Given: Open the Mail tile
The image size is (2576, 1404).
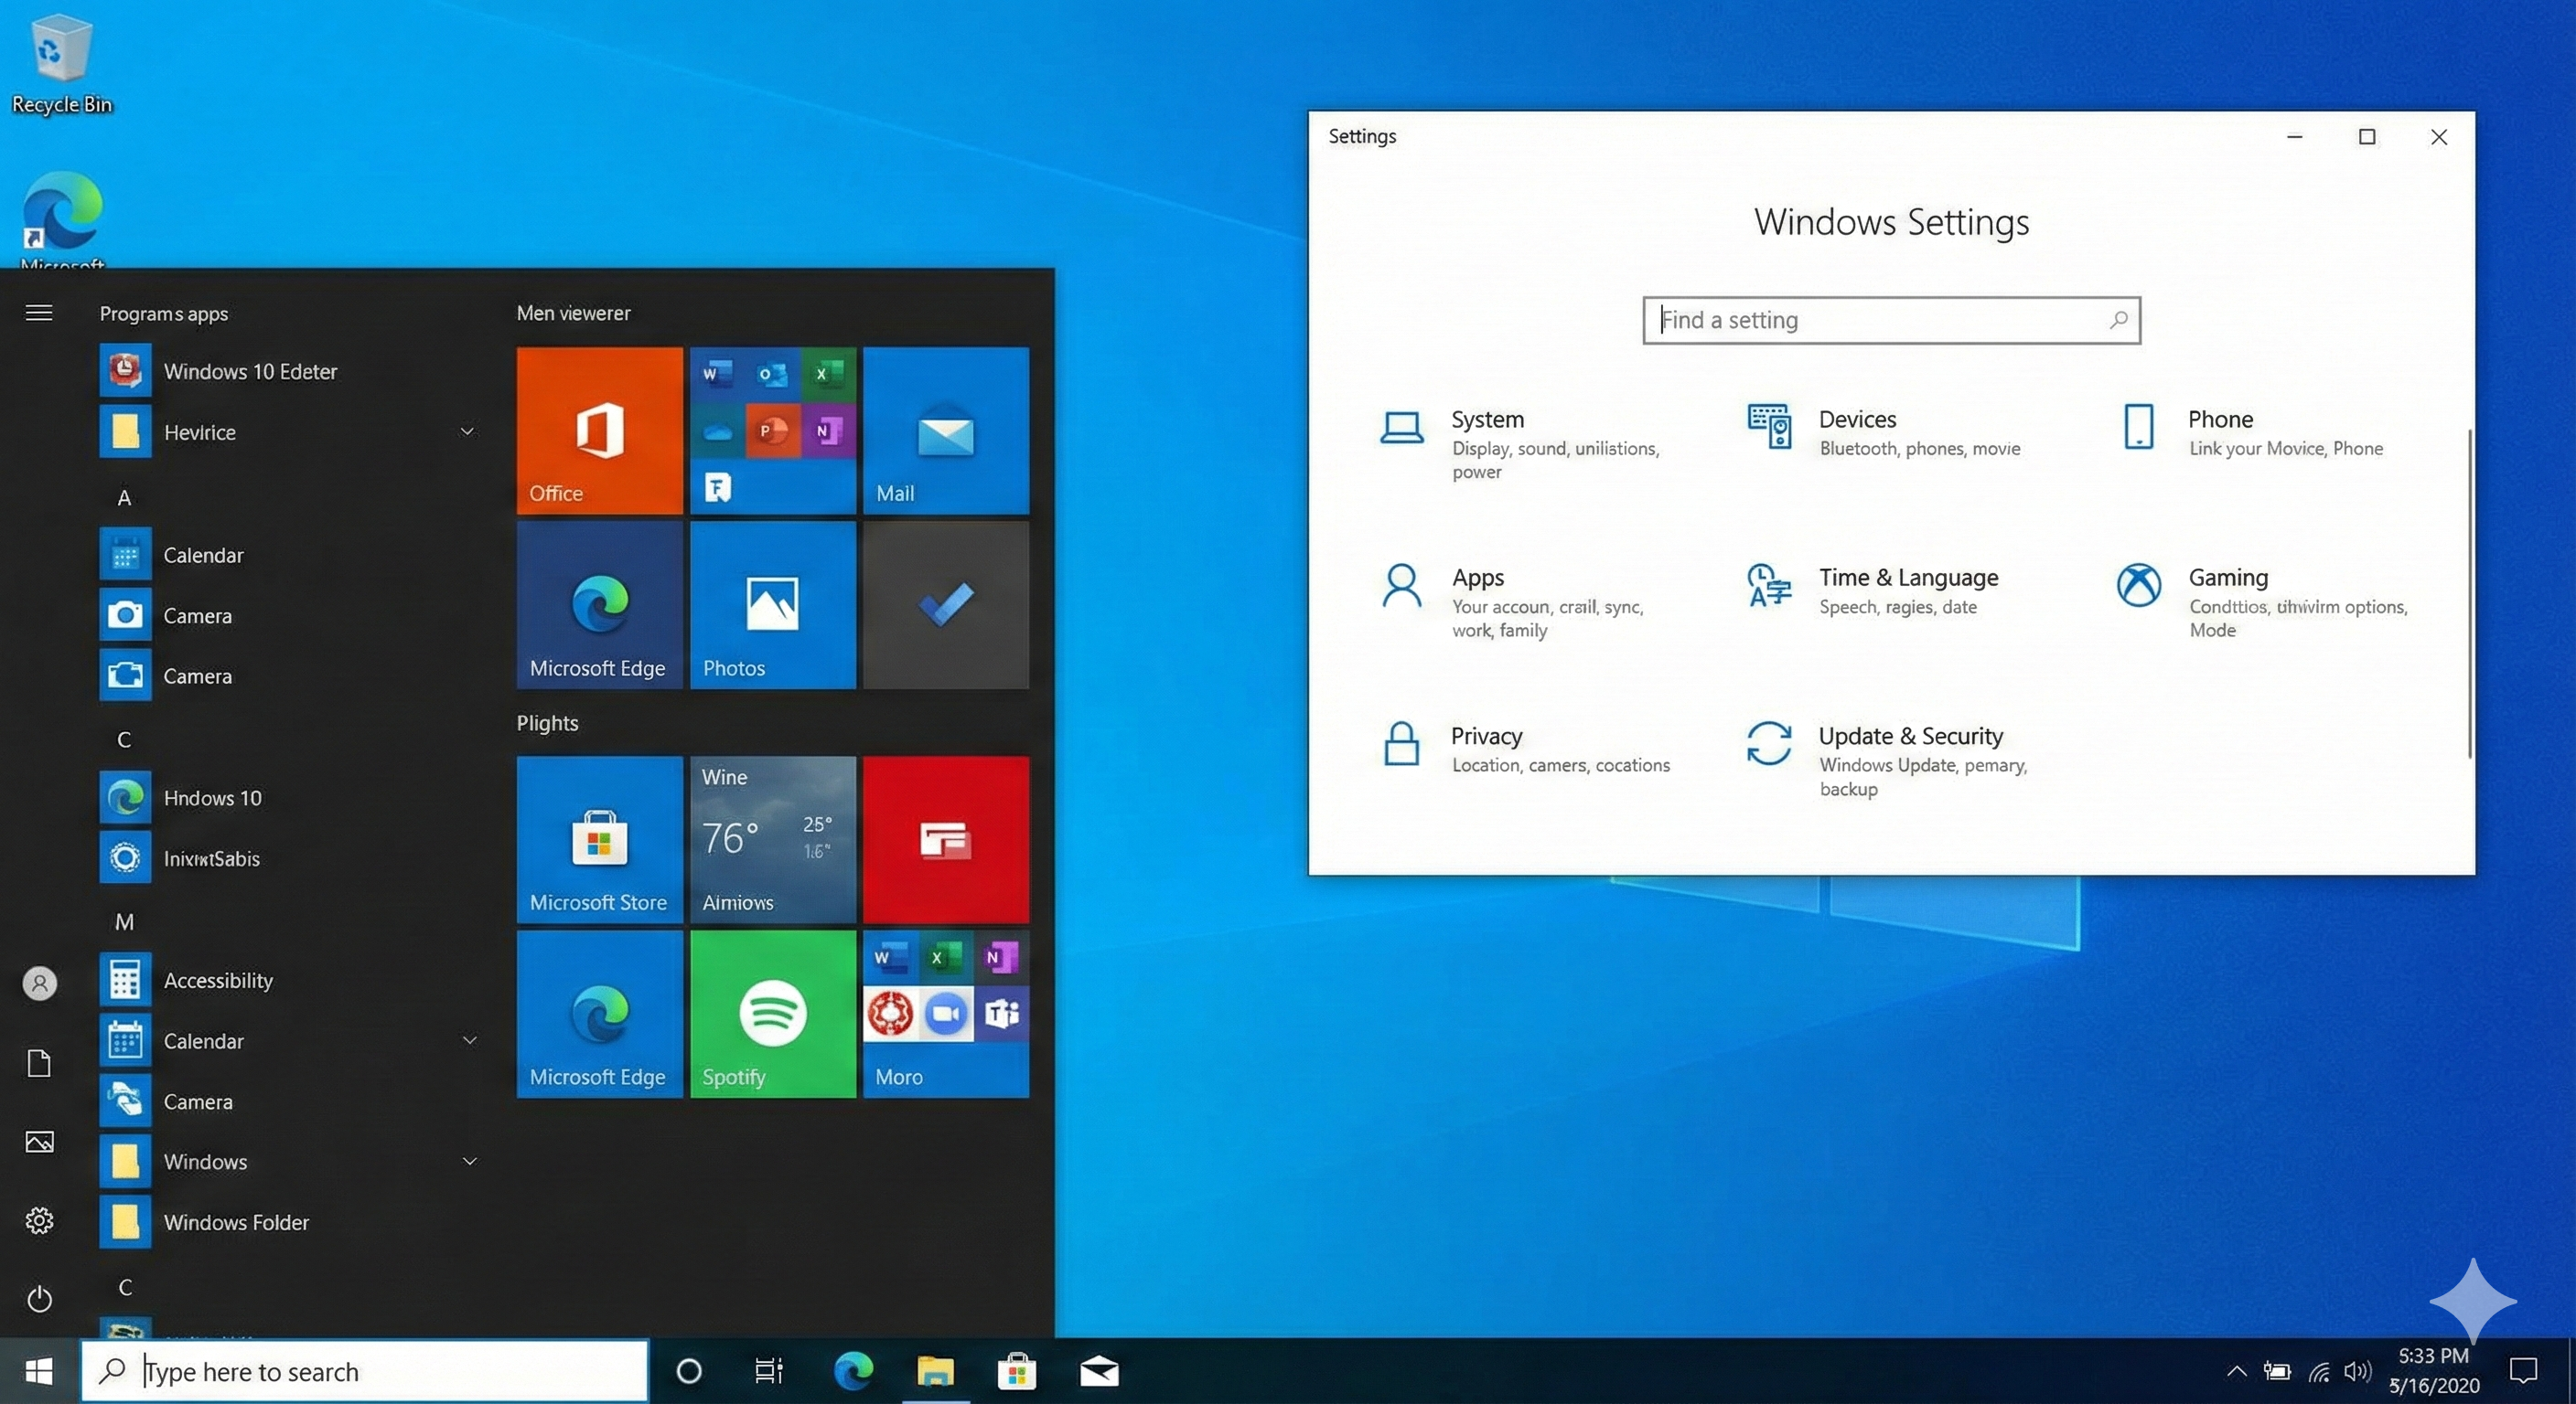Looking at the screenshot, I should [x=945, y=430].
